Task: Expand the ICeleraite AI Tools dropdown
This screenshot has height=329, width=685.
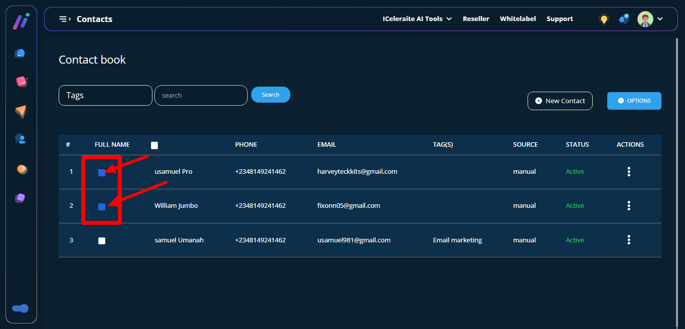Action: pos(417,19)
